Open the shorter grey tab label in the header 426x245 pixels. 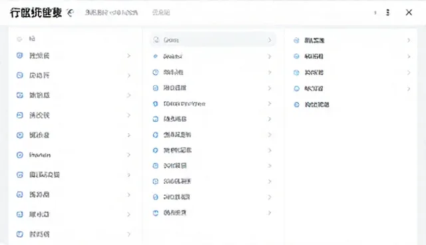pos(161,13)
